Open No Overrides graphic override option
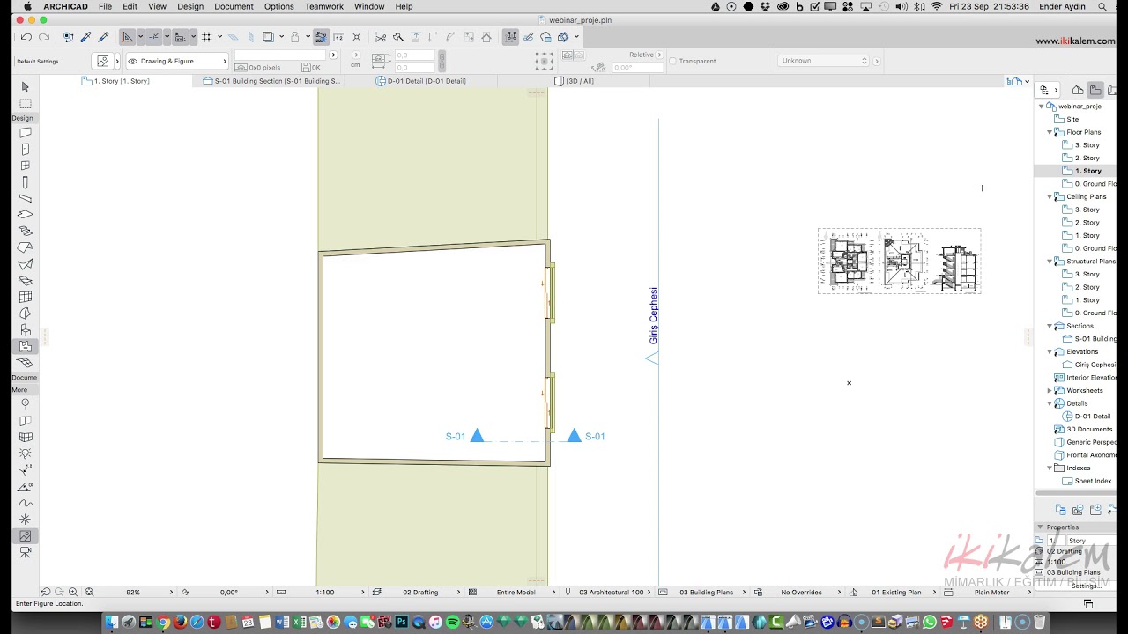The width and height of the screenshot is (1128, 634). (801, 593)
